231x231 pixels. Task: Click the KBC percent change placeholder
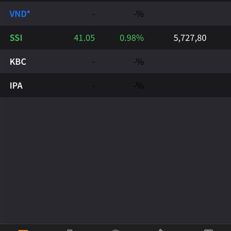pos(139,62)
